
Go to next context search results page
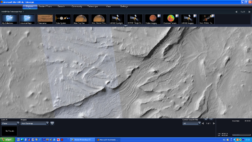click(x=214, y=123)
